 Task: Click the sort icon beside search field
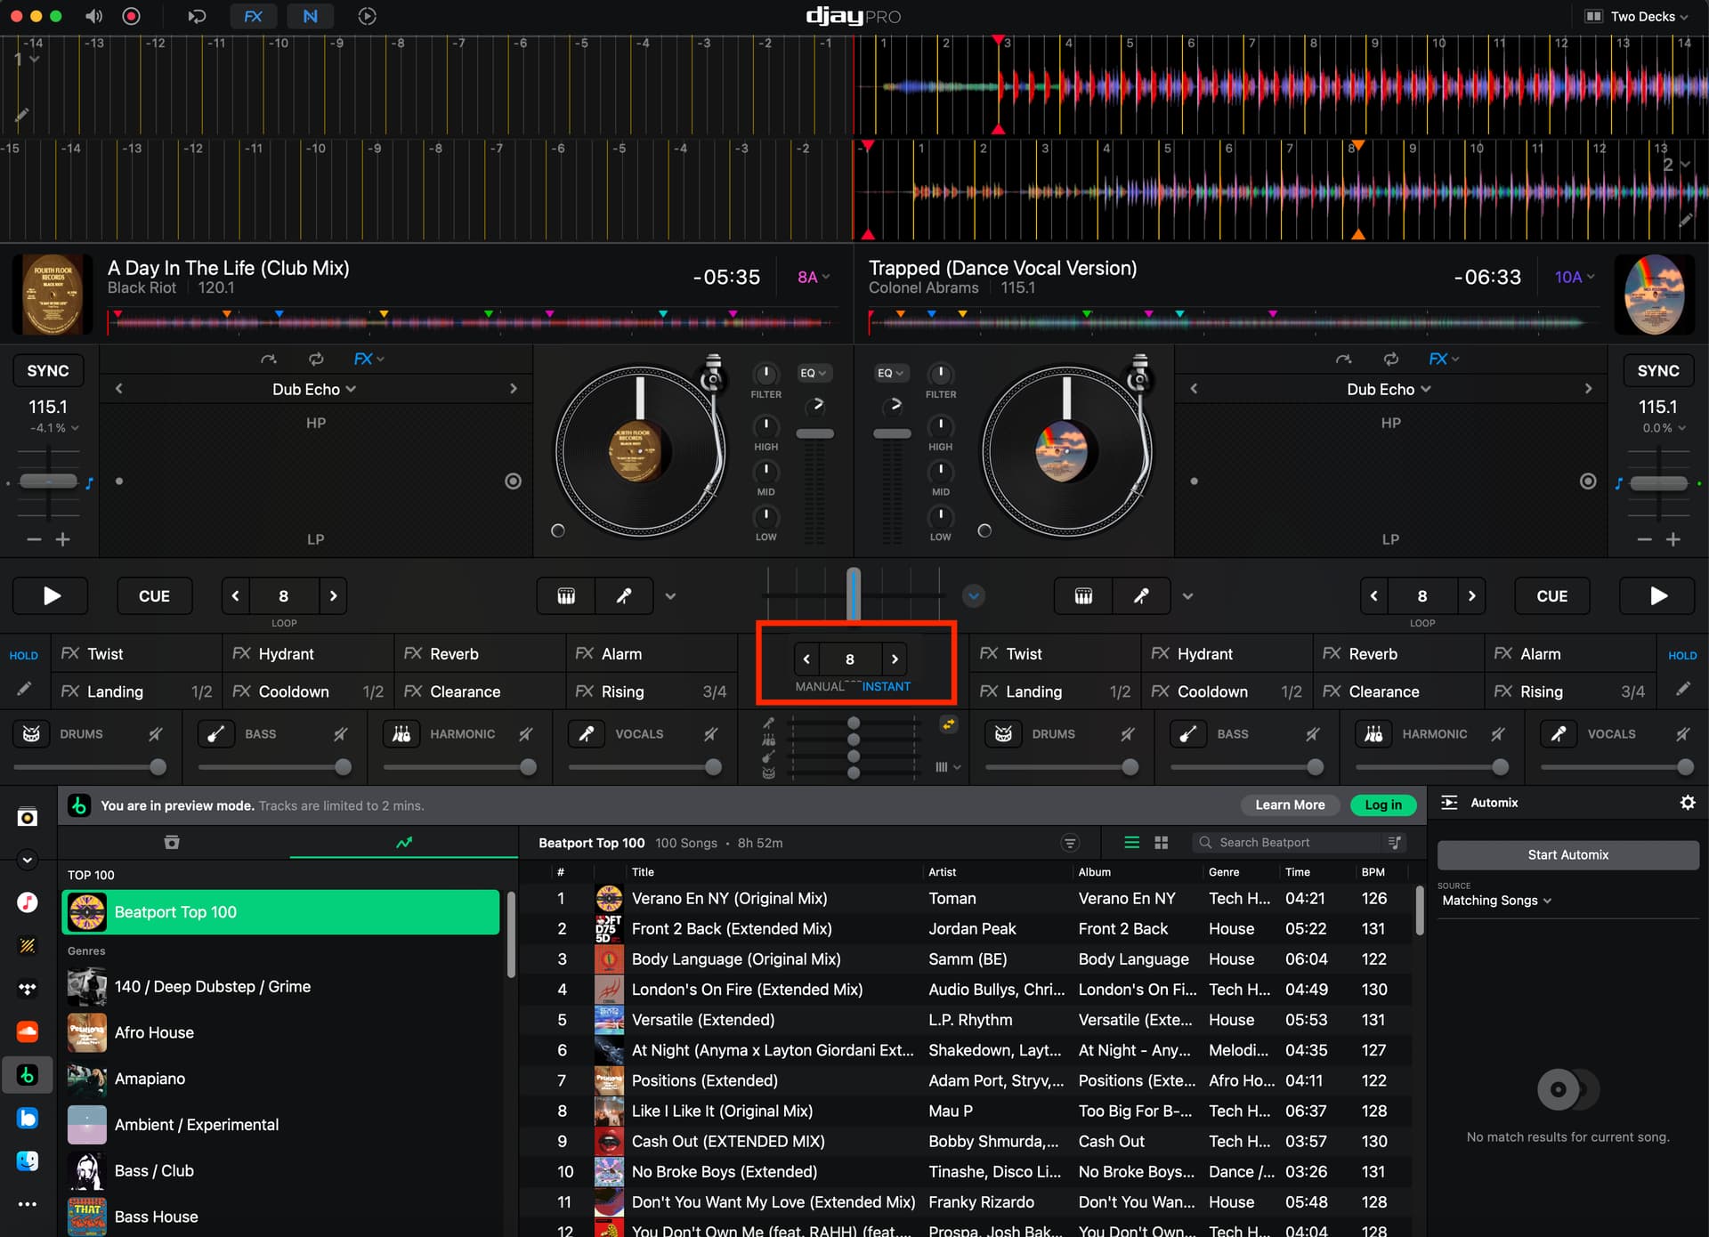pos(1395,842)
